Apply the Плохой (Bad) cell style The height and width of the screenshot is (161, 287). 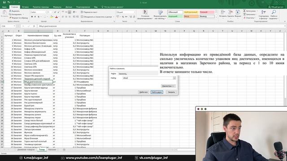pos(207,12)
